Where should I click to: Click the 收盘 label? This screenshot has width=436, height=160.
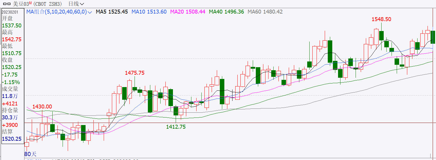point(8,60)
